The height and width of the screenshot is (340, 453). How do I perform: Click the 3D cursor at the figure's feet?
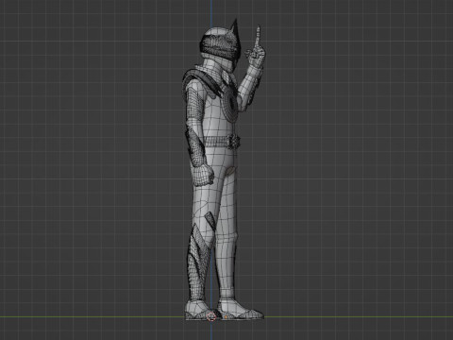[x=211, y=316]
